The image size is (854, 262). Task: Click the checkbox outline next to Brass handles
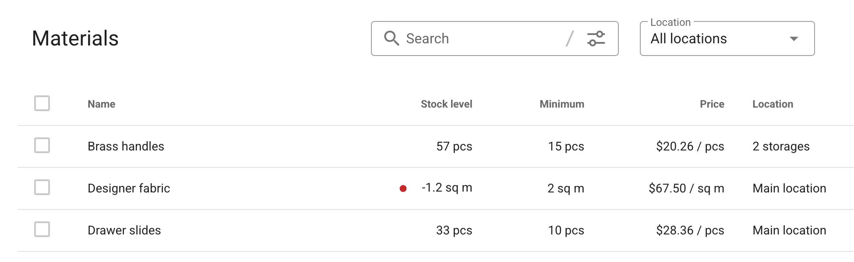(x=42, y=145)
